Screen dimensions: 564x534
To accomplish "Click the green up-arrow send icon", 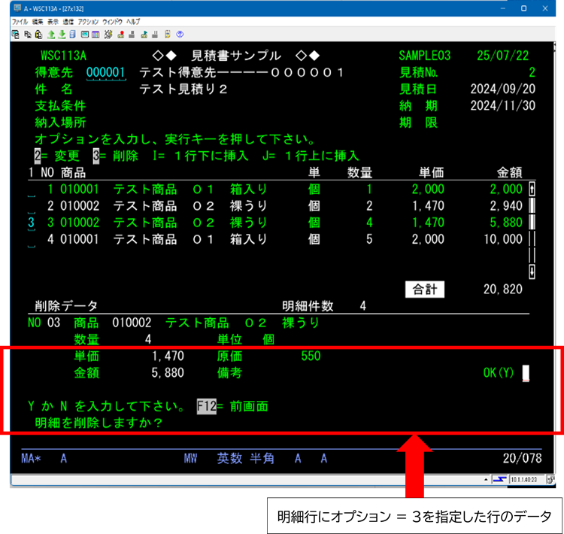I will 50,34.
